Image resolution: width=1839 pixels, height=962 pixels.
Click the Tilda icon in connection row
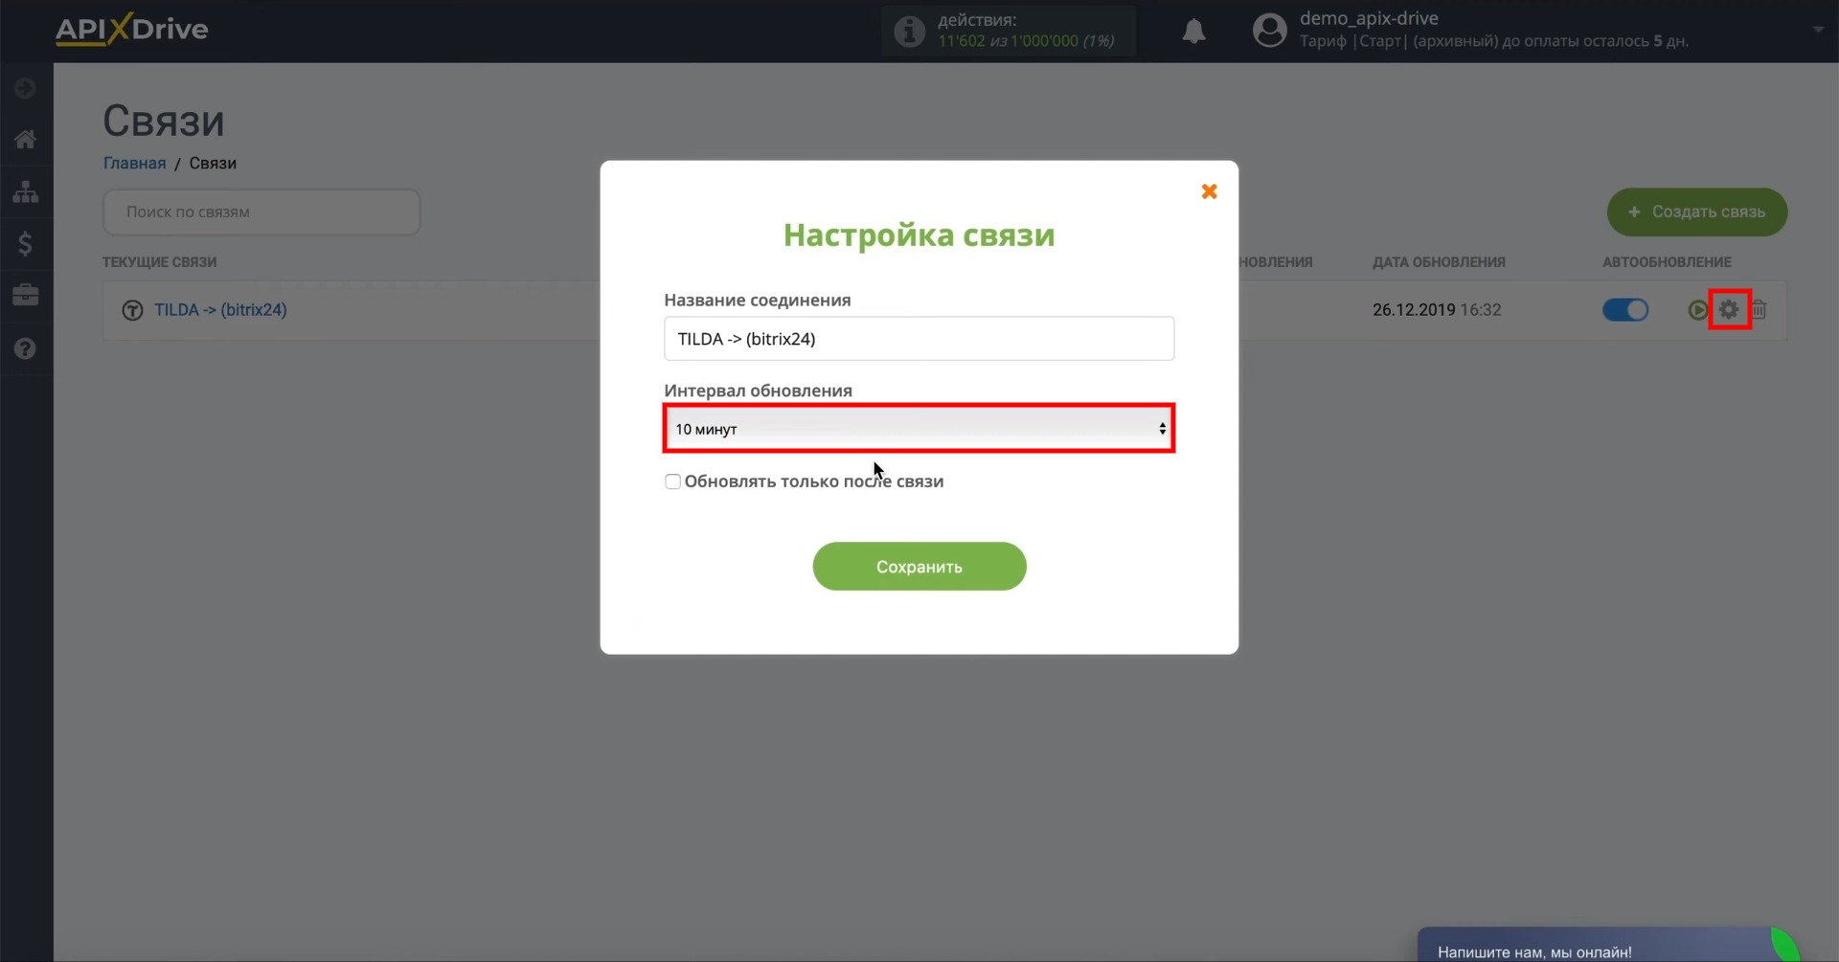coord(132,310)
